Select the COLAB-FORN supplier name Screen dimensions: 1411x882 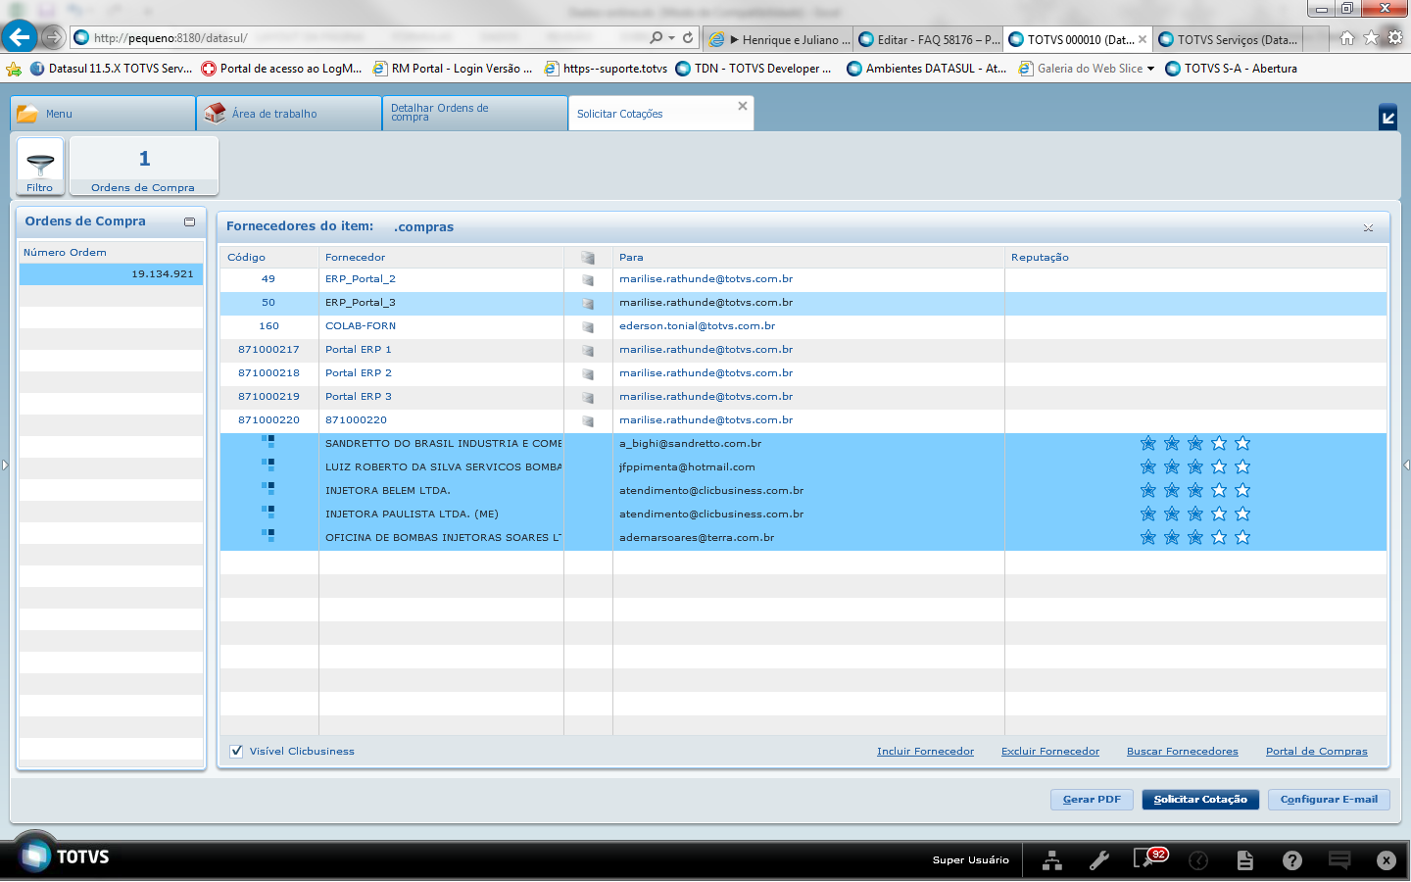[x=361, y=326]
